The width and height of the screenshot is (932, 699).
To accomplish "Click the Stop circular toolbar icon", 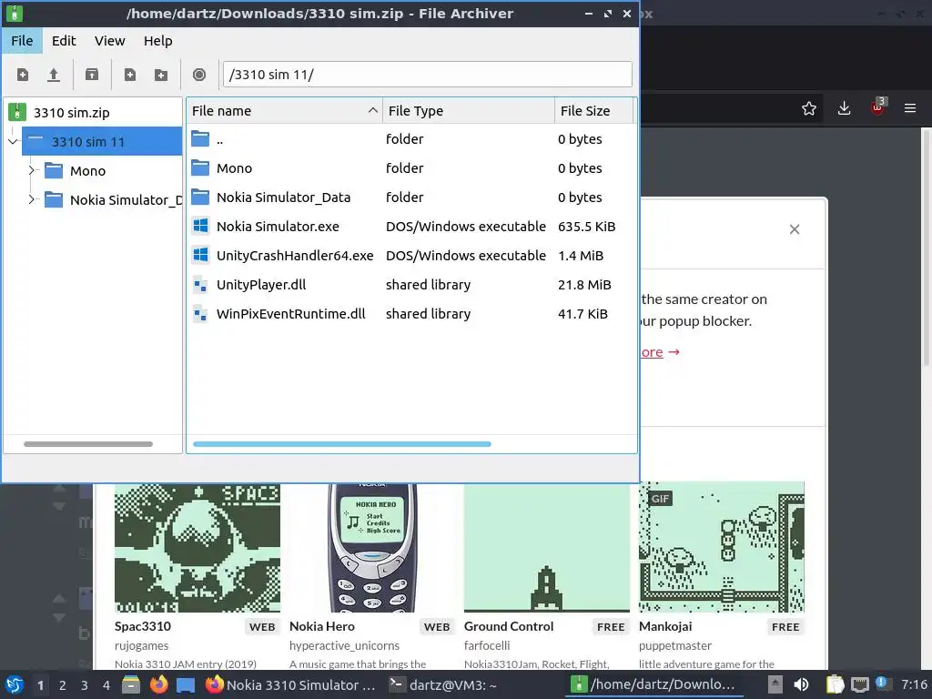I will coord(199,75).
